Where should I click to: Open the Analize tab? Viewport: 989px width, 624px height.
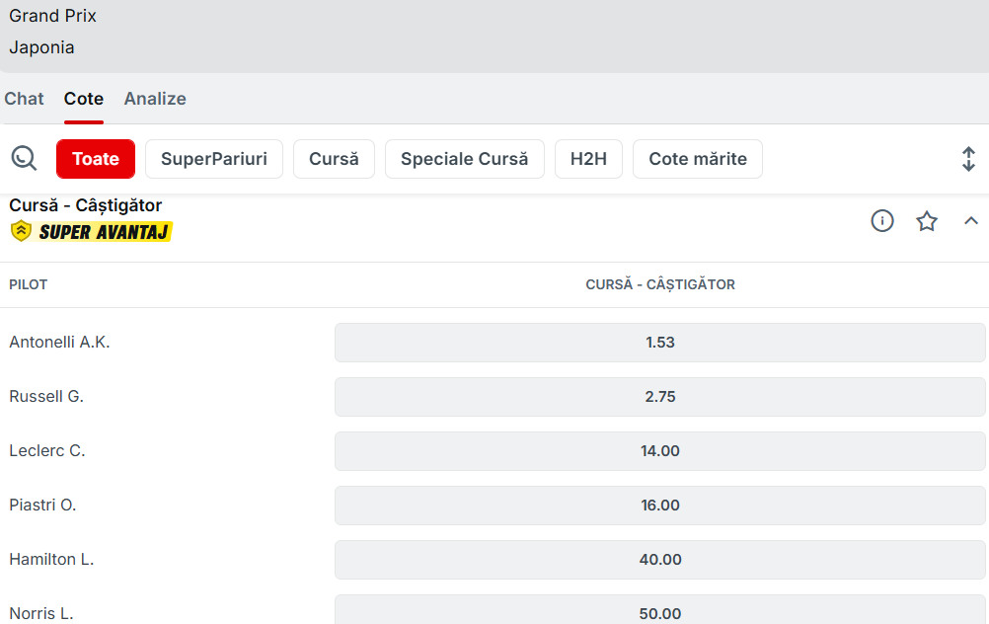coord(155,99)
